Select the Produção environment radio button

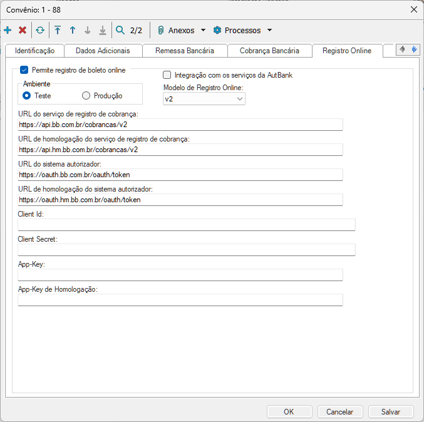pyautogui.click(x=86, y=96)
